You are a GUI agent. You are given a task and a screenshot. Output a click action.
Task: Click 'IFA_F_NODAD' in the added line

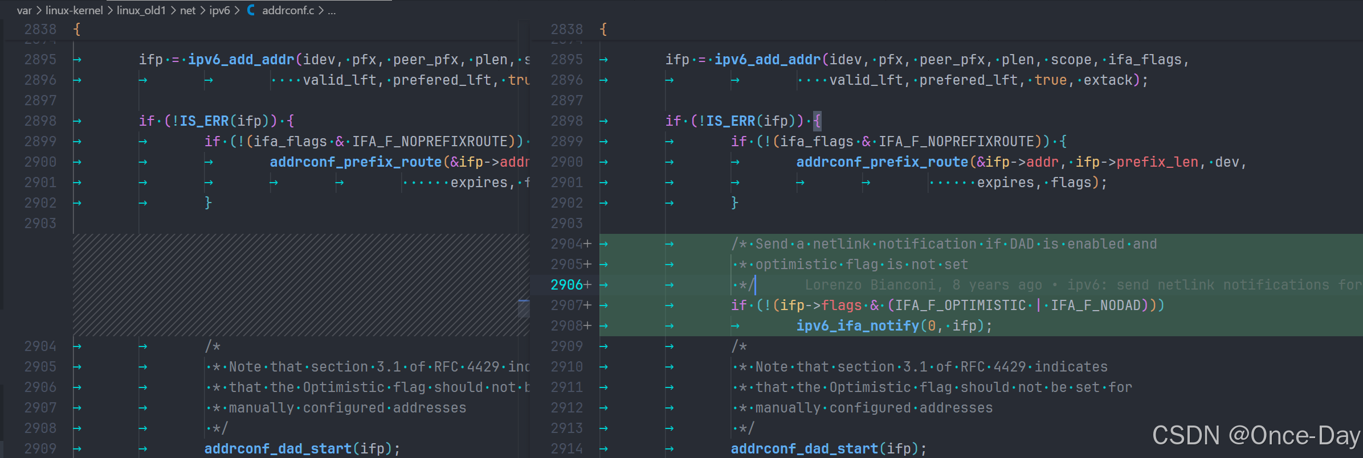(1096, 306)
